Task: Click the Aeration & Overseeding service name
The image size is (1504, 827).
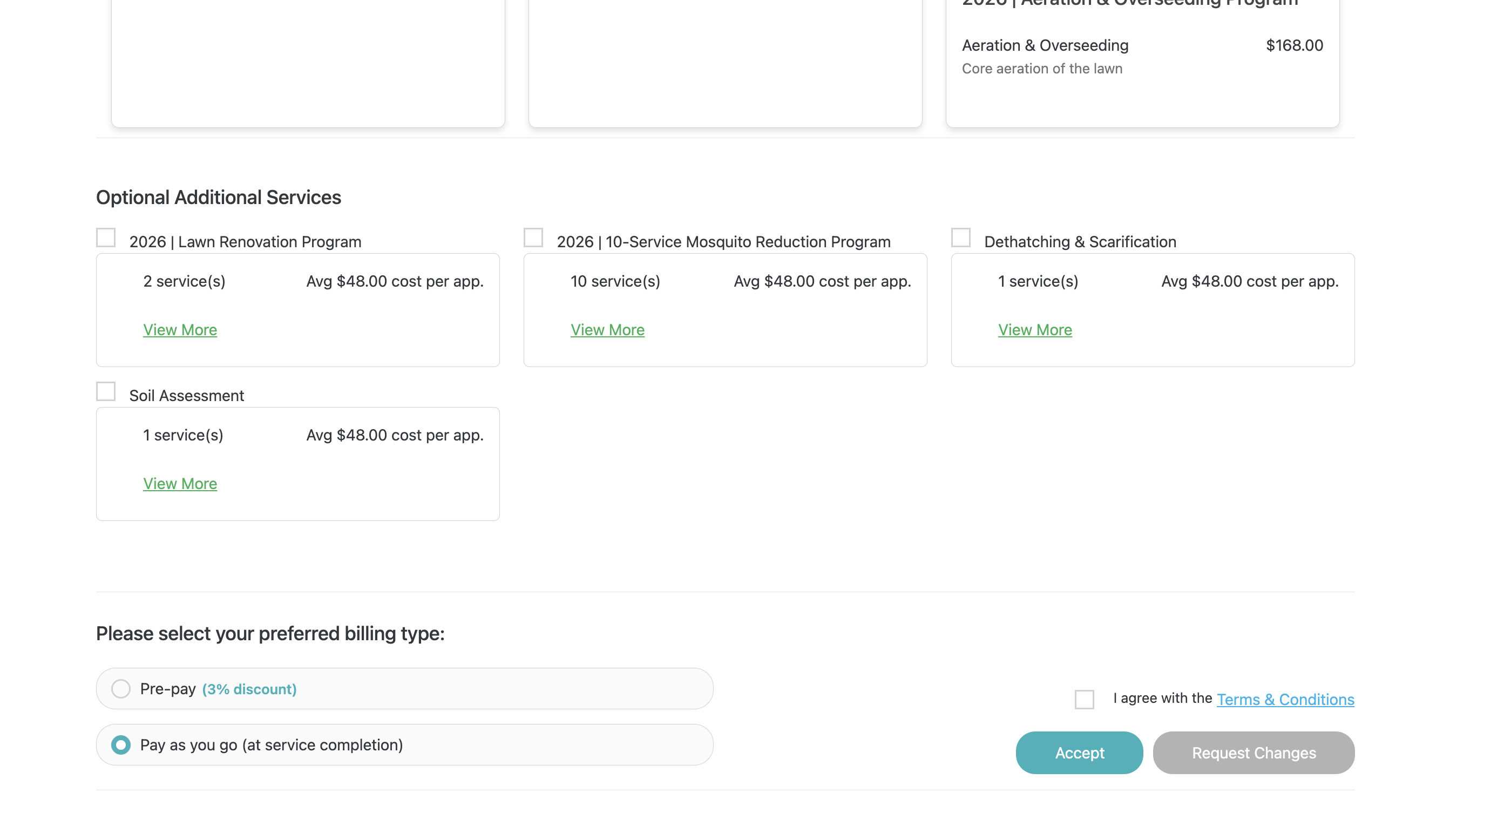Action: (x=1045, y=45)
